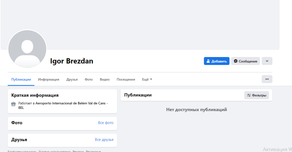
Task: Open the Информация tab
Action: pyautogui.click(x=49, y=80)
